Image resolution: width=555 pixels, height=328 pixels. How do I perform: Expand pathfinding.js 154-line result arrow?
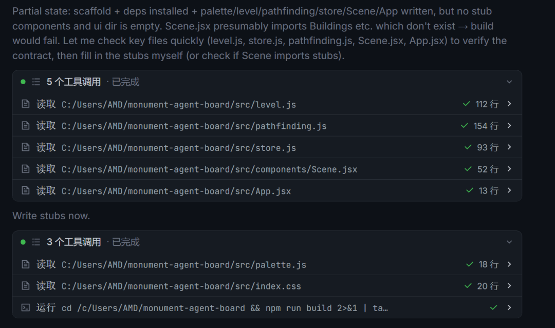(509, 126)
